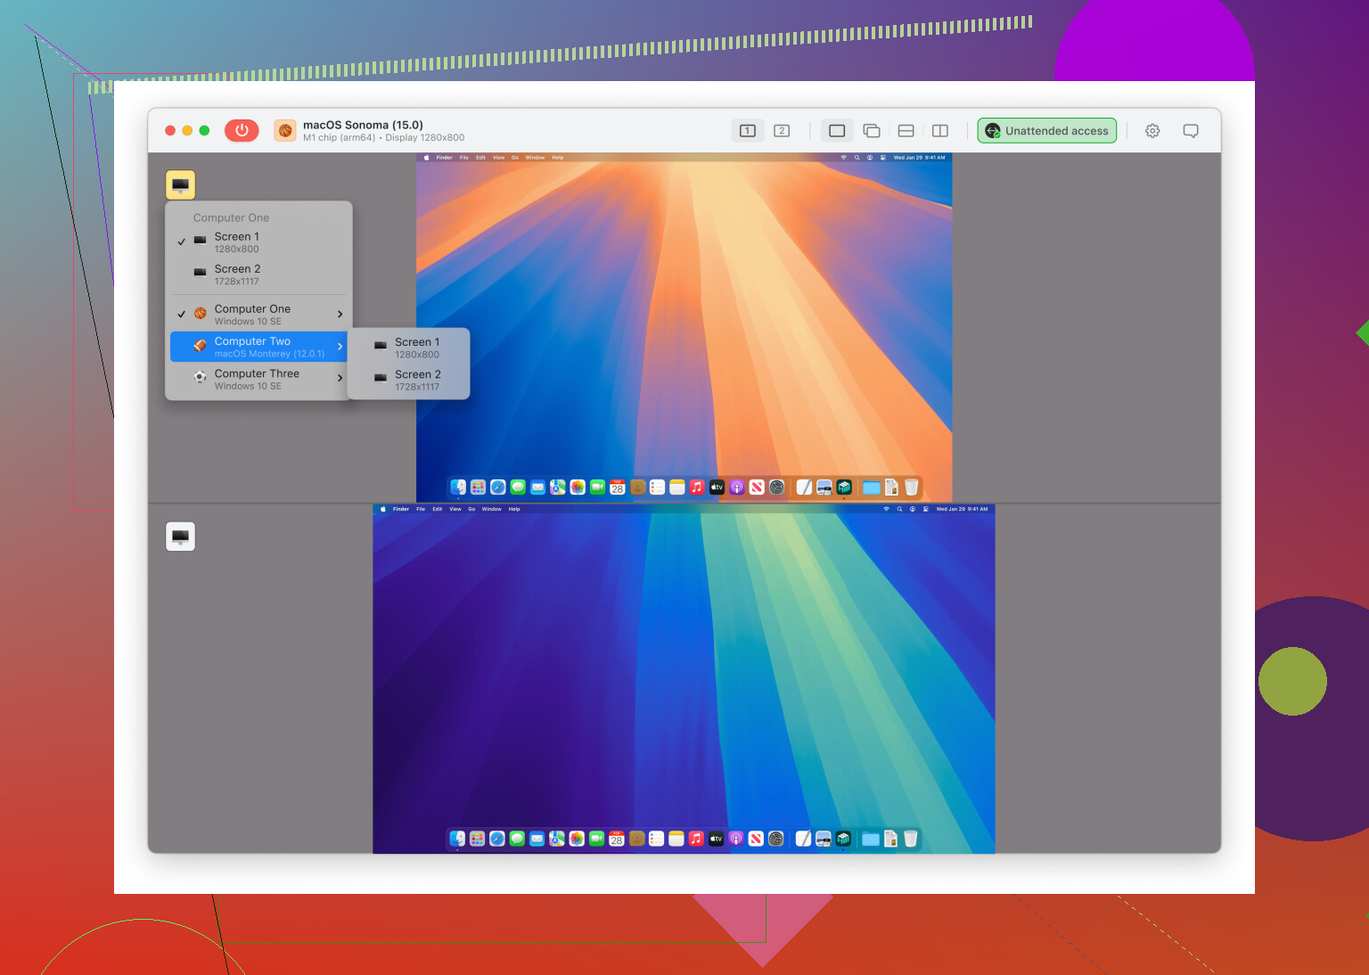Image resolution: width=1369 pixels, height=975 pixels.
Task: Open News in the top remote dock
Action: [x=757, y=487]
